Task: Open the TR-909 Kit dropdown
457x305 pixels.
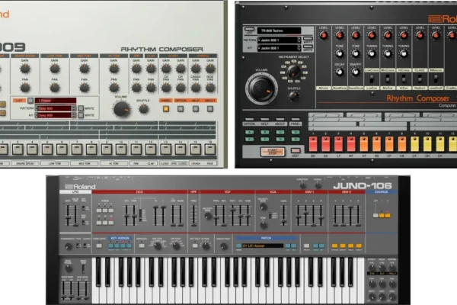Action: (x=55, y=115)
